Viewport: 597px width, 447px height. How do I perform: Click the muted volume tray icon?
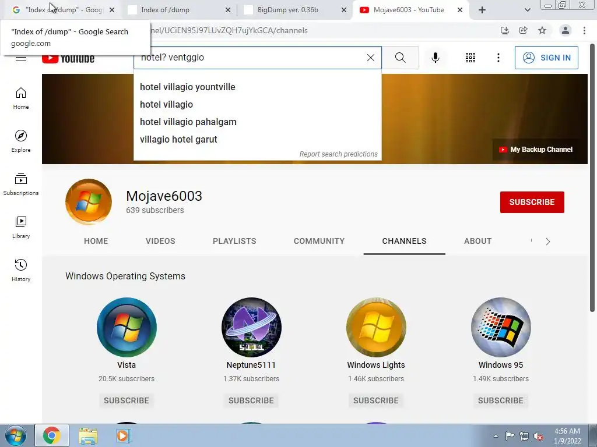tap(538, 437)
